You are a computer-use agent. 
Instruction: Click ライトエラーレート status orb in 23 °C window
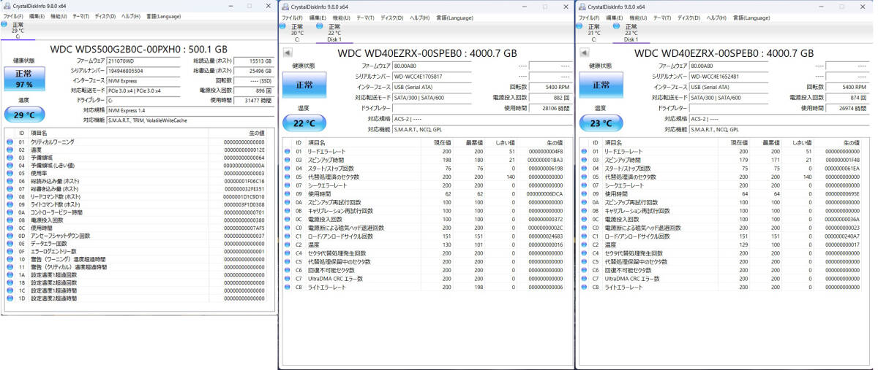(584, 287)
